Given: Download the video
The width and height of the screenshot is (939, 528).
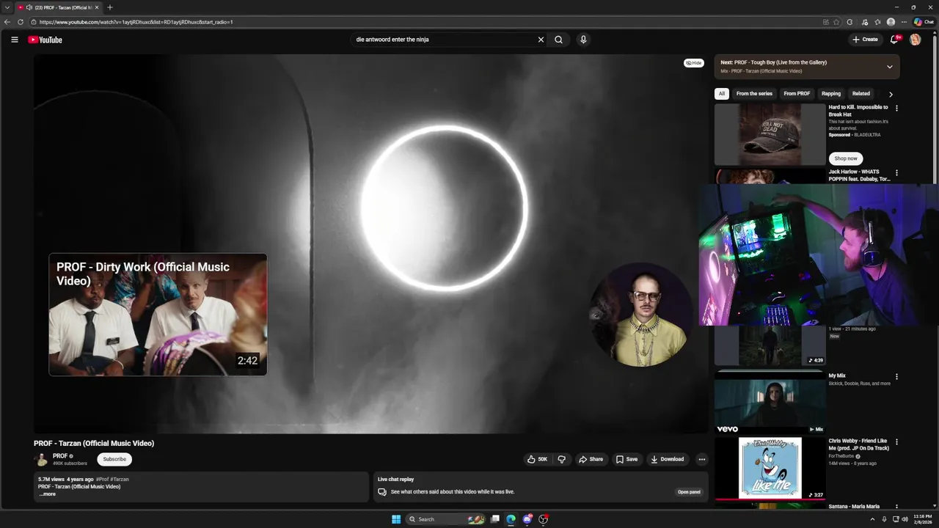Looking at the screenshot, I should click(x=667, y=459).
